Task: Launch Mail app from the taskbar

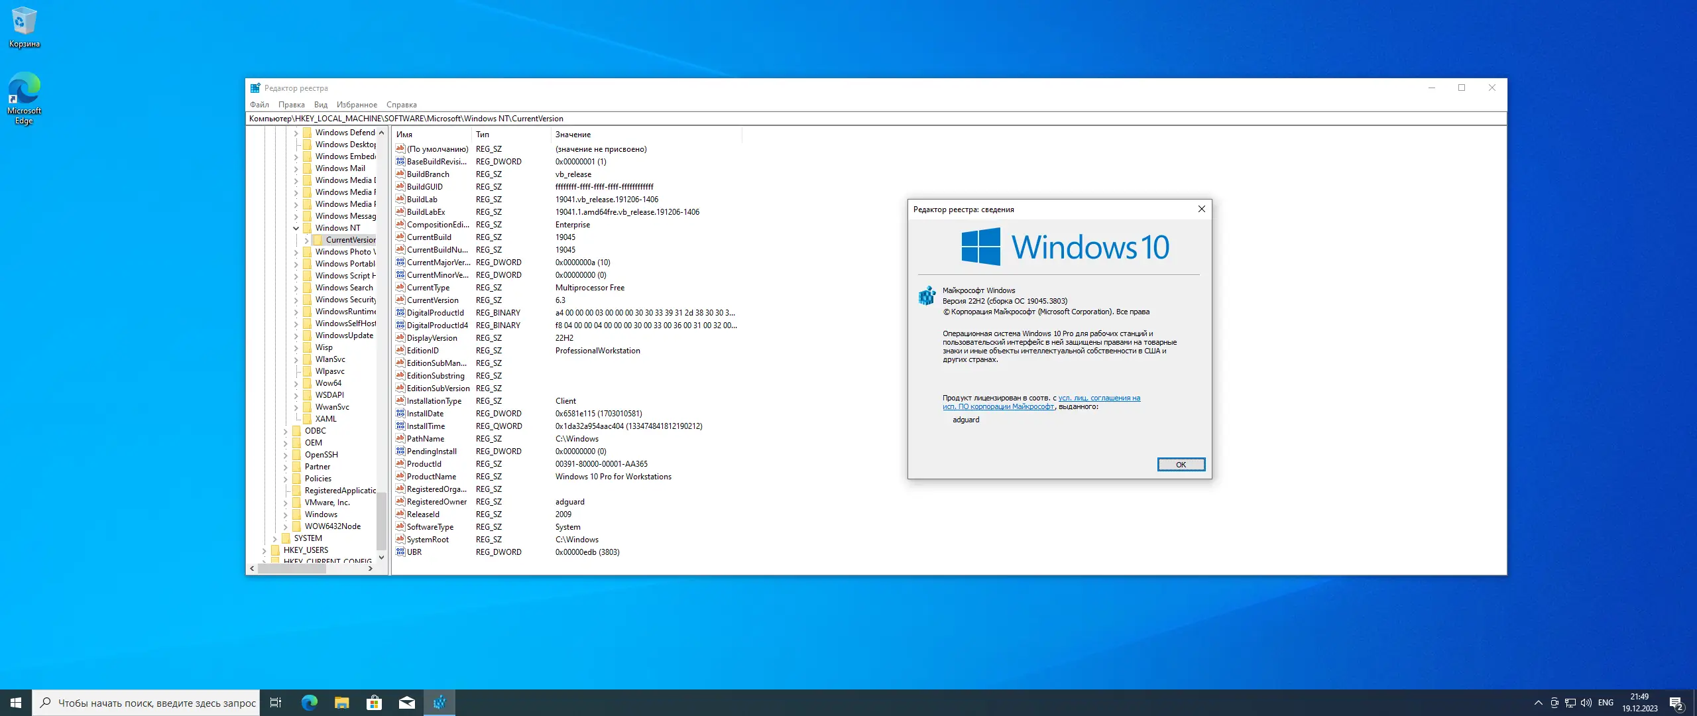Action: (x=407, y=703)
